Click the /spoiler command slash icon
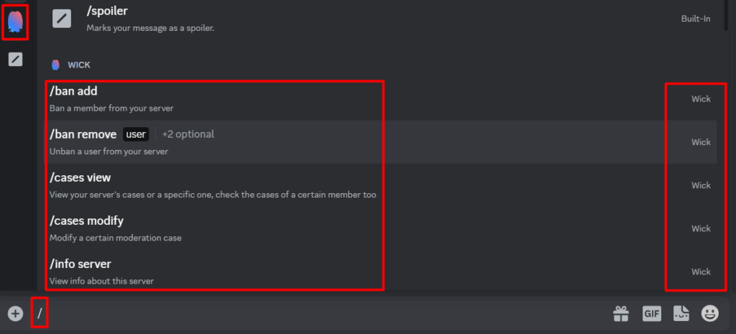 62,19
